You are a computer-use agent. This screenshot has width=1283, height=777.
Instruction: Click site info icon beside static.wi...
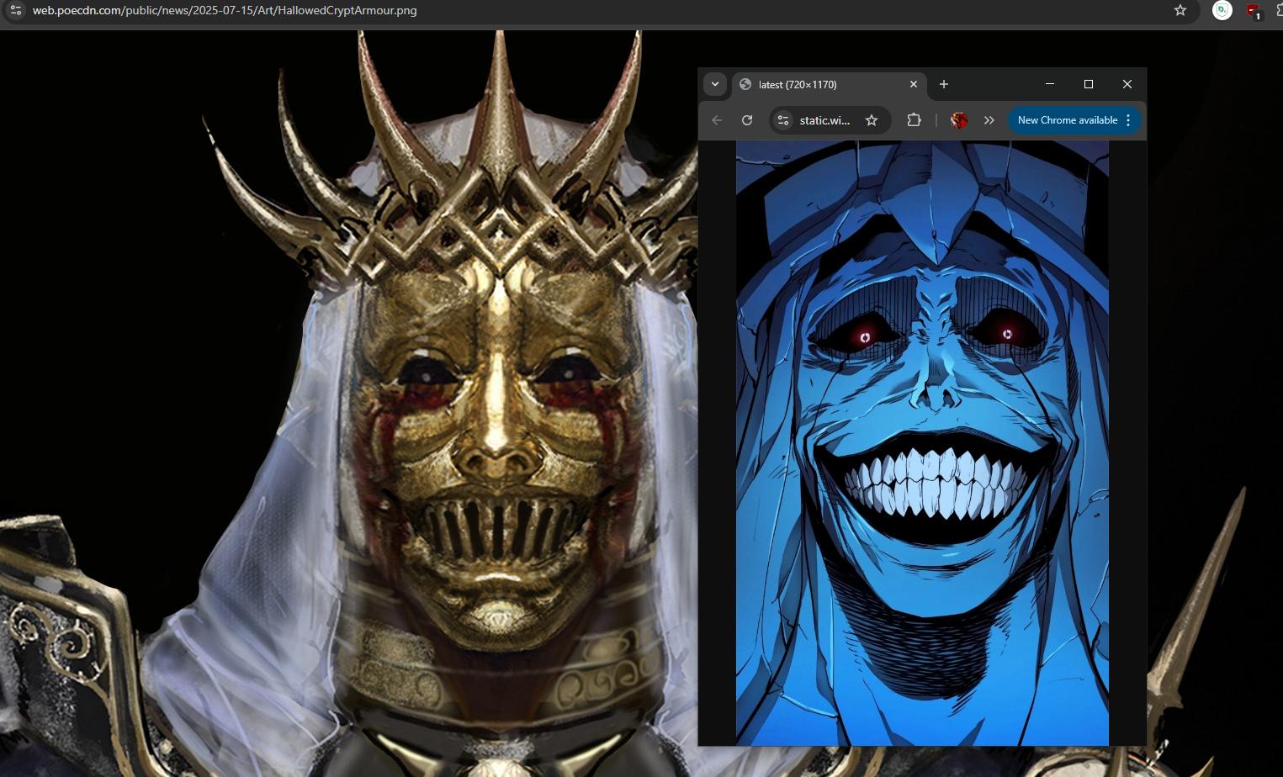tap(783, 120)
